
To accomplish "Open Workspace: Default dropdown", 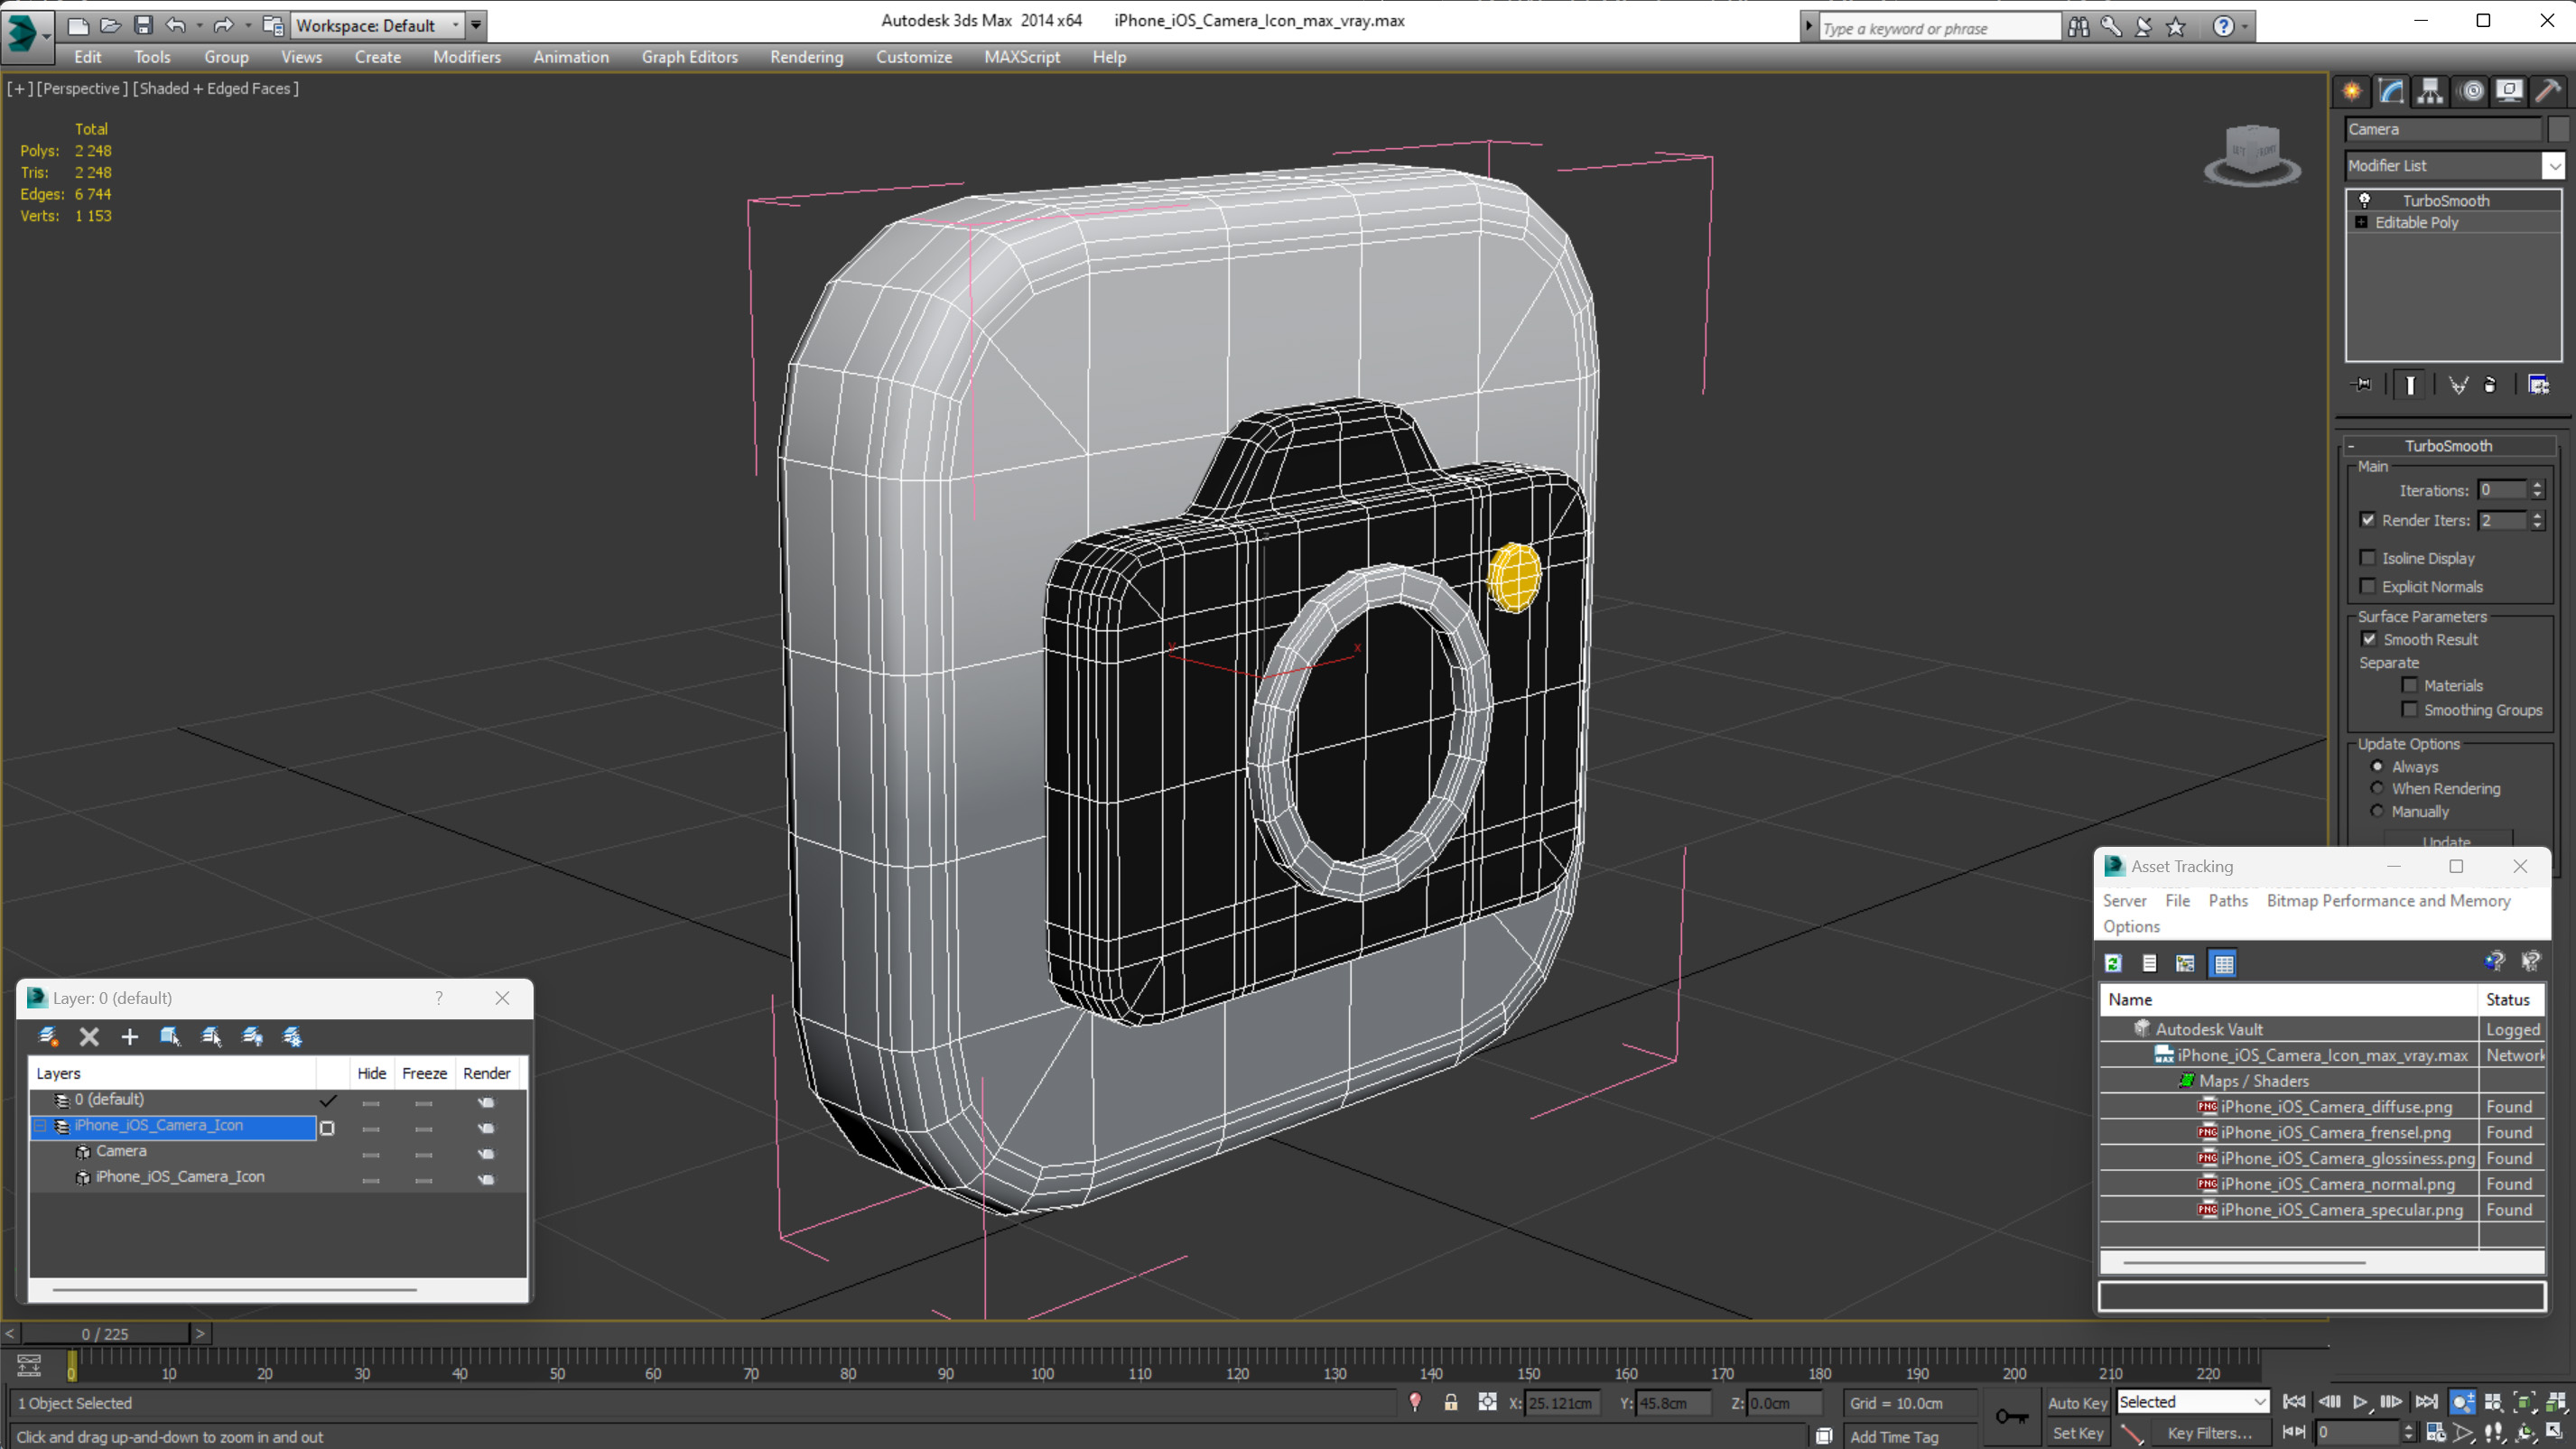I will [x=378, y=25].
